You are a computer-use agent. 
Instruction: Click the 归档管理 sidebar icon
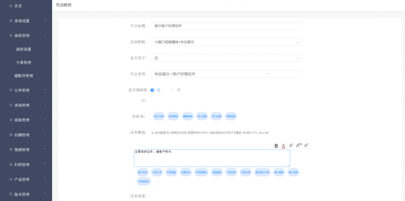[x=11, y=165]
